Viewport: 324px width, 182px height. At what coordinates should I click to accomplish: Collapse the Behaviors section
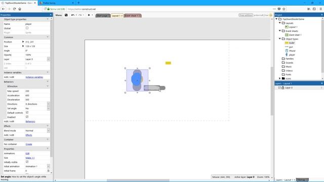point(48,82)
